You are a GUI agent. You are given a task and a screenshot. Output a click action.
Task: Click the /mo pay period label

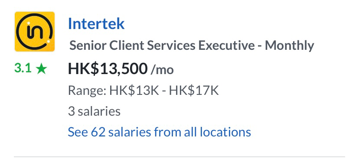pos(162,70)
